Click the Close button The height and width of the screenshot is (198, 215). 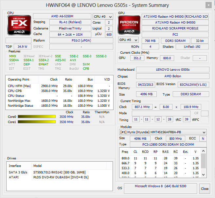click(x=205, y=189)
